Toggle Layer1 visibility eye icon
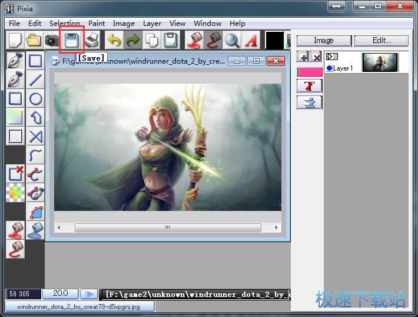 pyautogui.click(x=331, y=57)
